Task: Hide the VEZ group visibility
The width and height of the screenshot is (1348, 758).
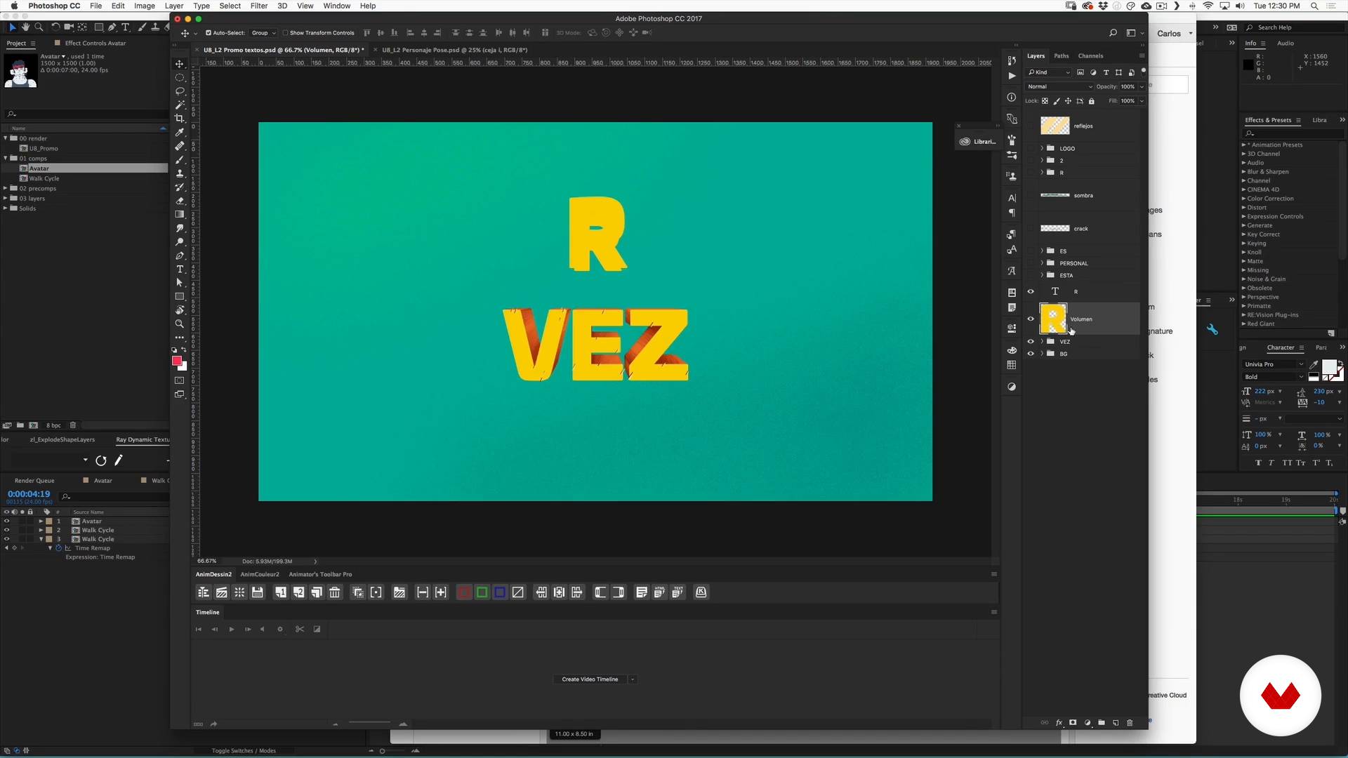Action: [1031, 342]
